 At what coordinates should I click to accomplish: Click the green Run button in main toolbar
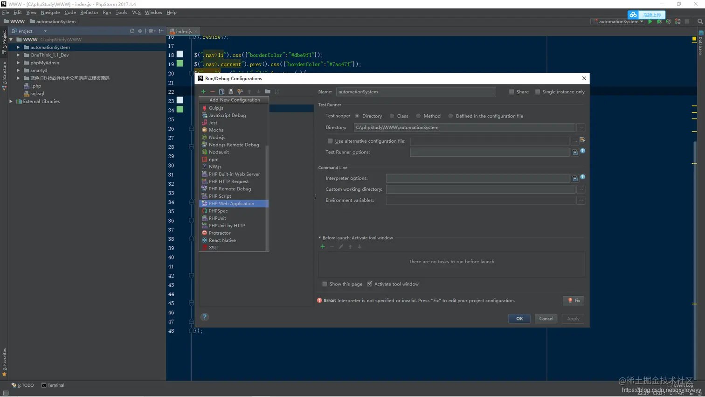(x=650, y=21)
